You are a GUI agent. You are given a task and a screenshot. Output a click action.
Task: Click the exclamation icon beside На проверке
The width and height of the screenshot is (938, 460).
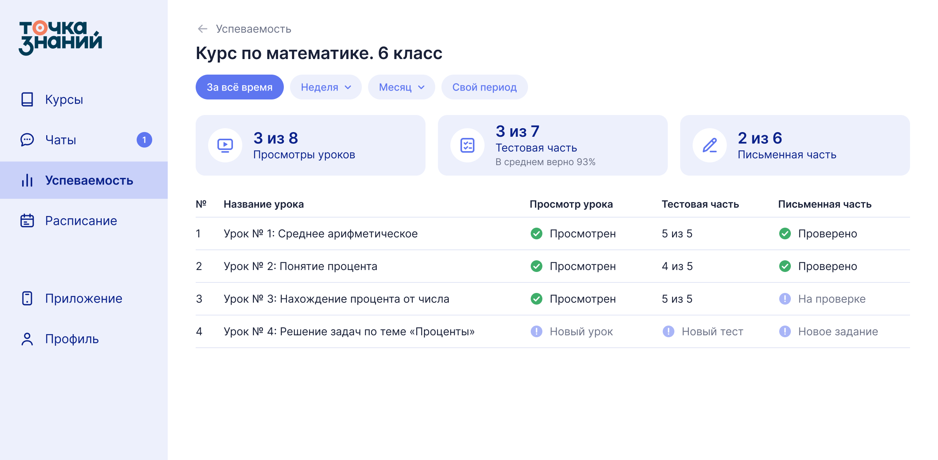tap(785, 299)
